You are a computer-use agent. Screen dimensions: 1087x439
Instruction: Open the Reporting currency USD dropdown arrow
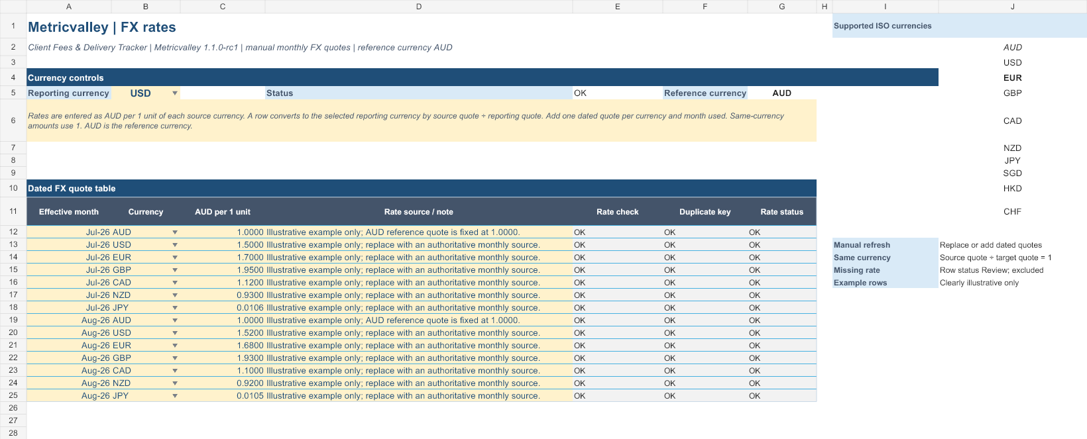(175, 93)
